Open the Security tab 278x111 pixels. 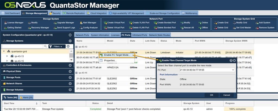tap(55, 13)
